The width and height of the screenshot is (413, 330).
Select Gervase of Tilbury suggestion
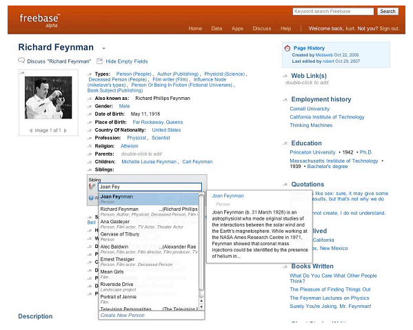pyautogui.click(x=149, y=236)
